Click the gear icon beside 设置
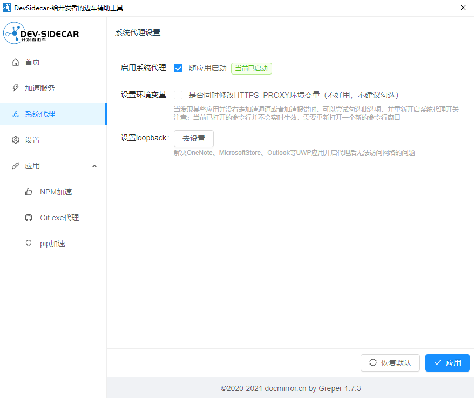The image size is (474, 398). 16,140
